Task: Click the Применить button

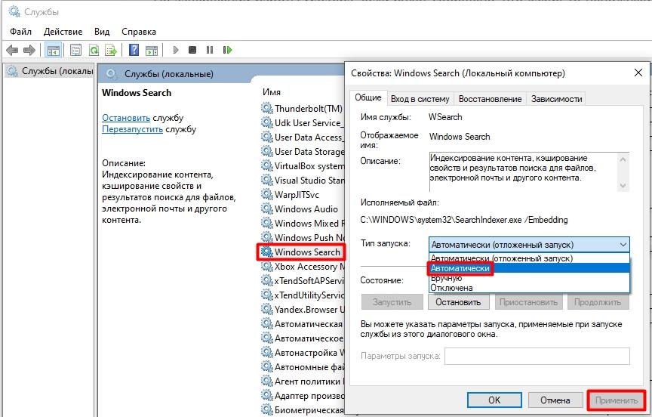Action: pos(616,400)
